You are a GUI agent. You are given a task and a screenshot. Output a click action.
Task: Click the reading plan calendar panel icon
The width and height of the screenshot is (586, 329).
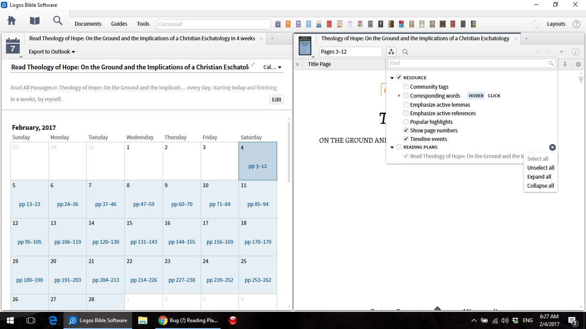12,45
